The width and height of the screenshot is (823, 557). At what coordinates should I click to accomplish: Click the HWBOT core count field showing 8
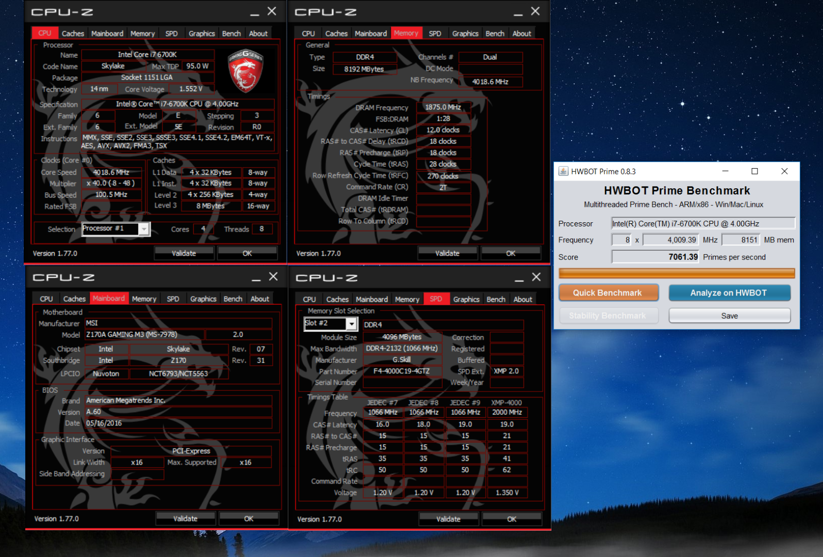click(x=622, y=240)
